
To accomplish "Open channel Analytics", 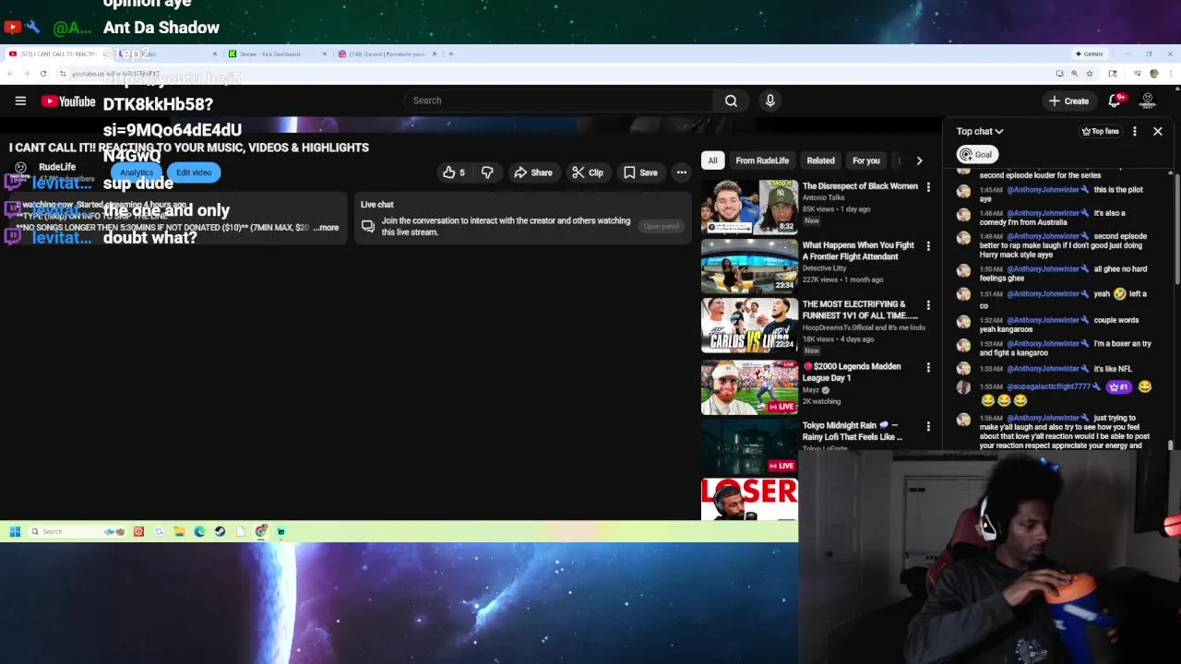I will click(137, 172).
